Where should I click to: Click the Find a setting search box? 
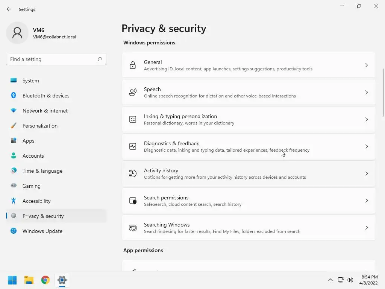click(x=52, y=59)
